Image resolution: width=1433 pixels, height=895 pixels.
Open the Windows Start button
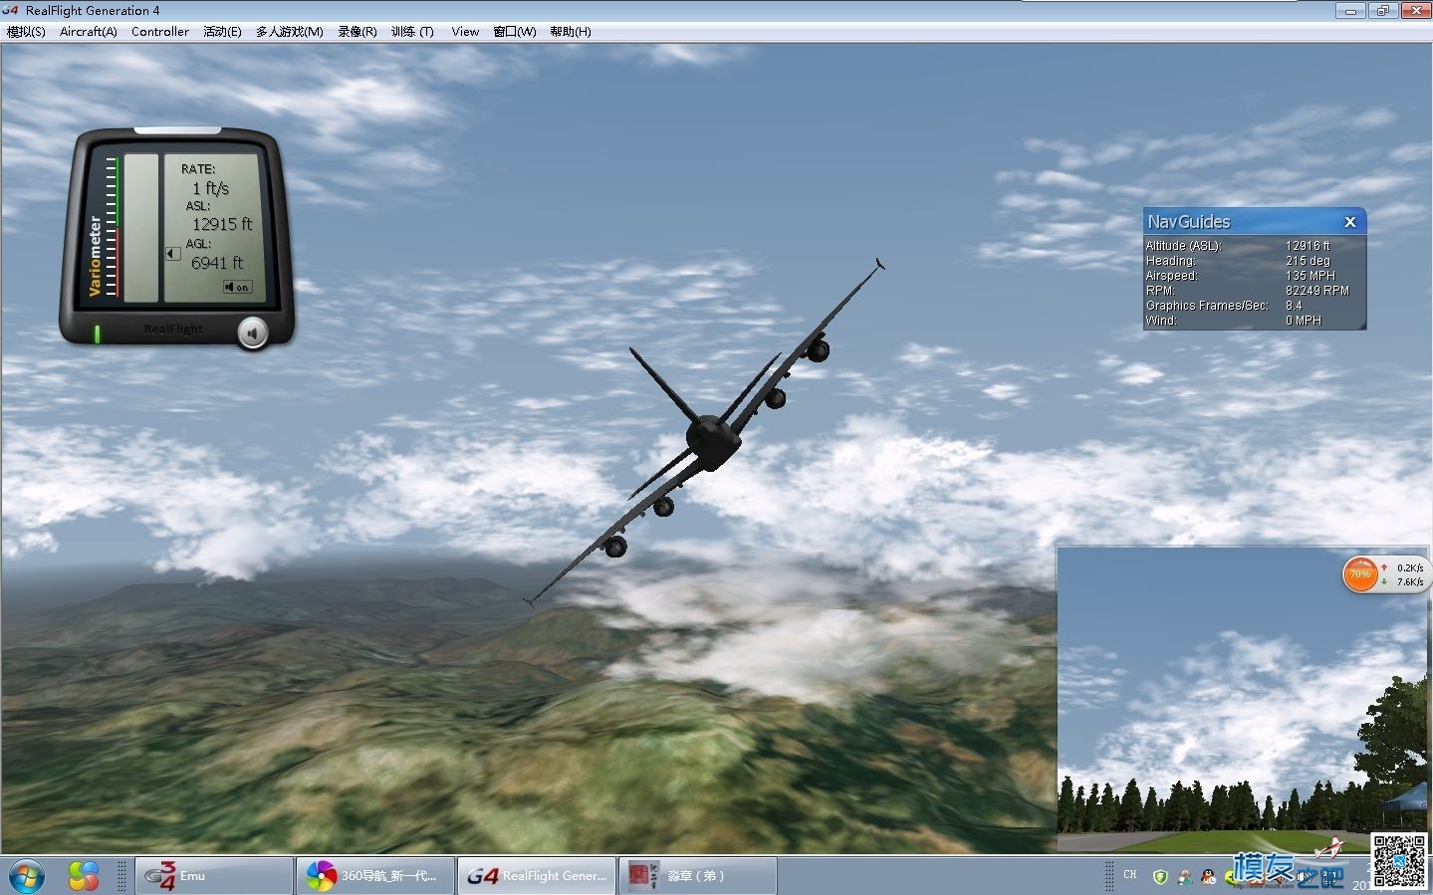pyautogui.click(x=27, y=876)
